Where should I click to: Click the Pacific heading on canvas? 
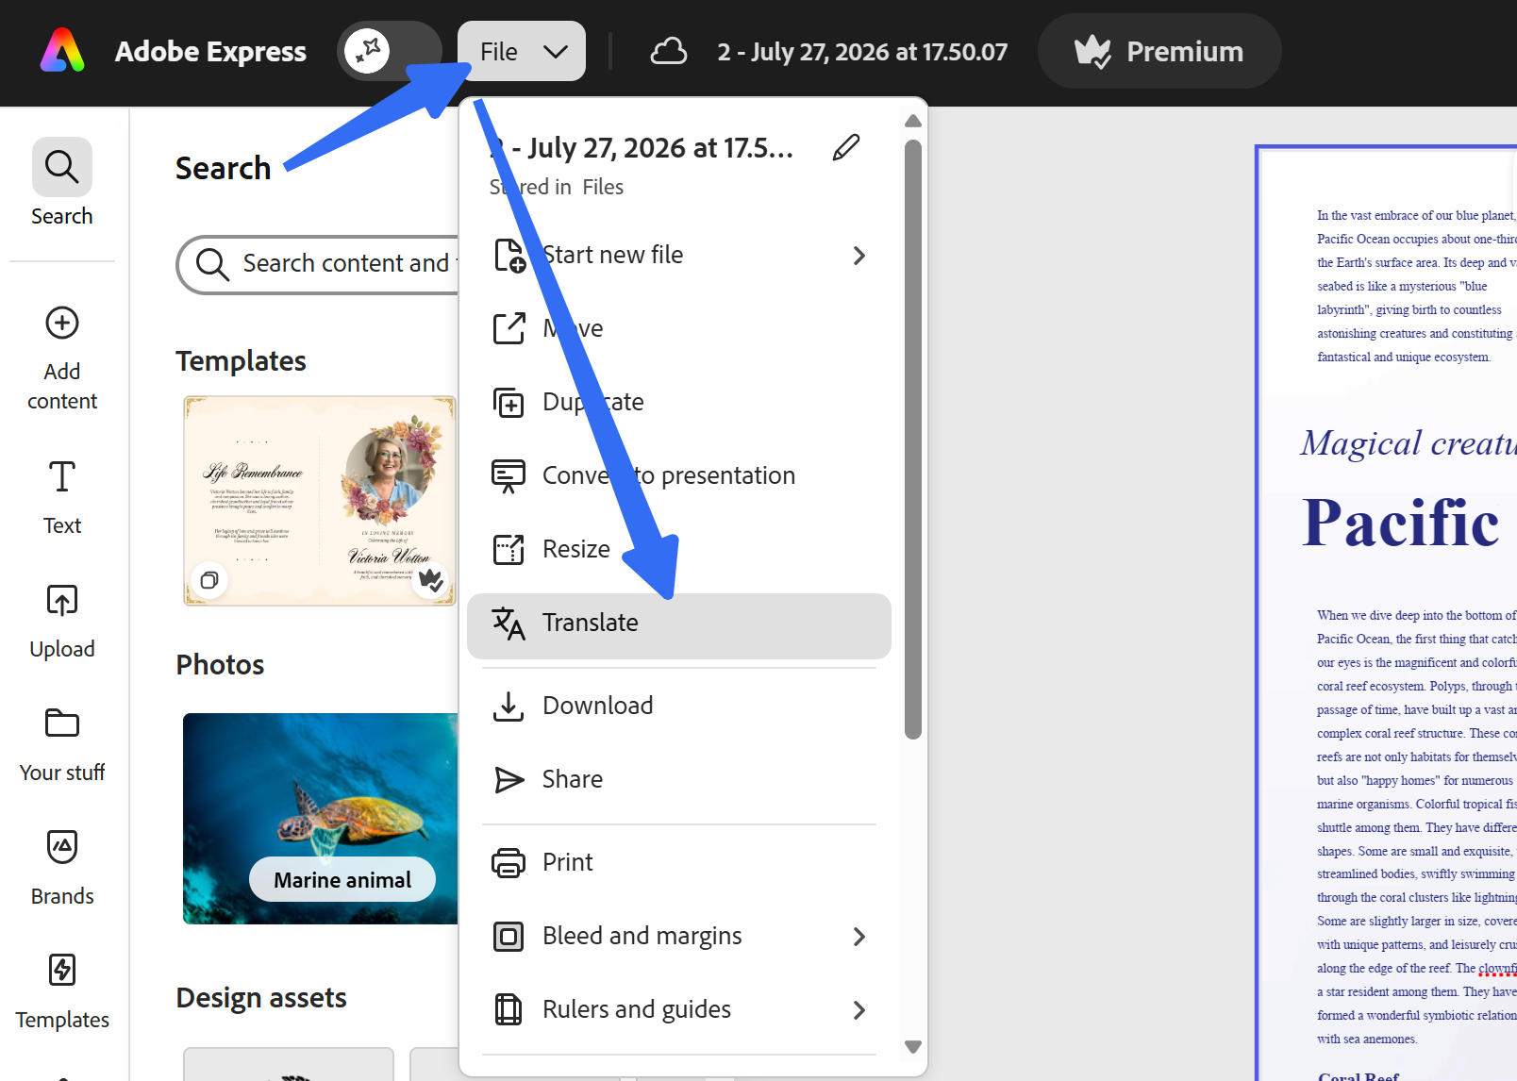[1400, 524]
